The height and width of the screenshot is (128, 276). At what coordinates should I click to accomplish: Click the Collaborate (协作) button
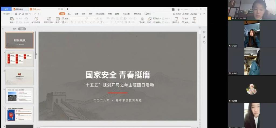pos(185,14)
